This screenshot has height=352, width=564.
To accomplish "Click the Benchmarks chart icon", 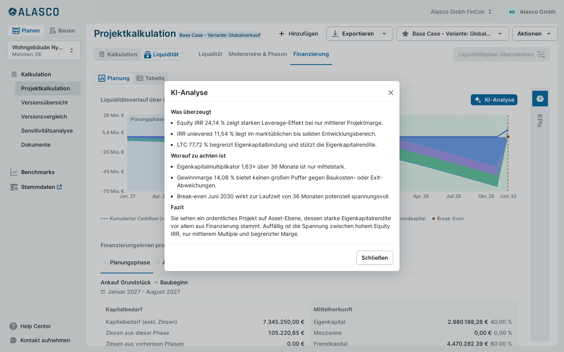I will 14,172.
